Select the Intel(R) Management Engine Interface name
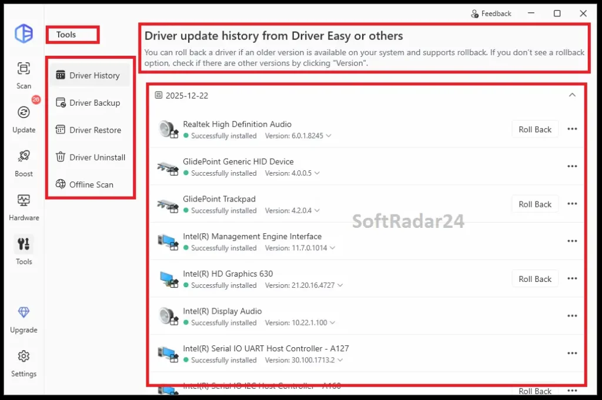Screen dimensions: 602x400 point(252,236)
